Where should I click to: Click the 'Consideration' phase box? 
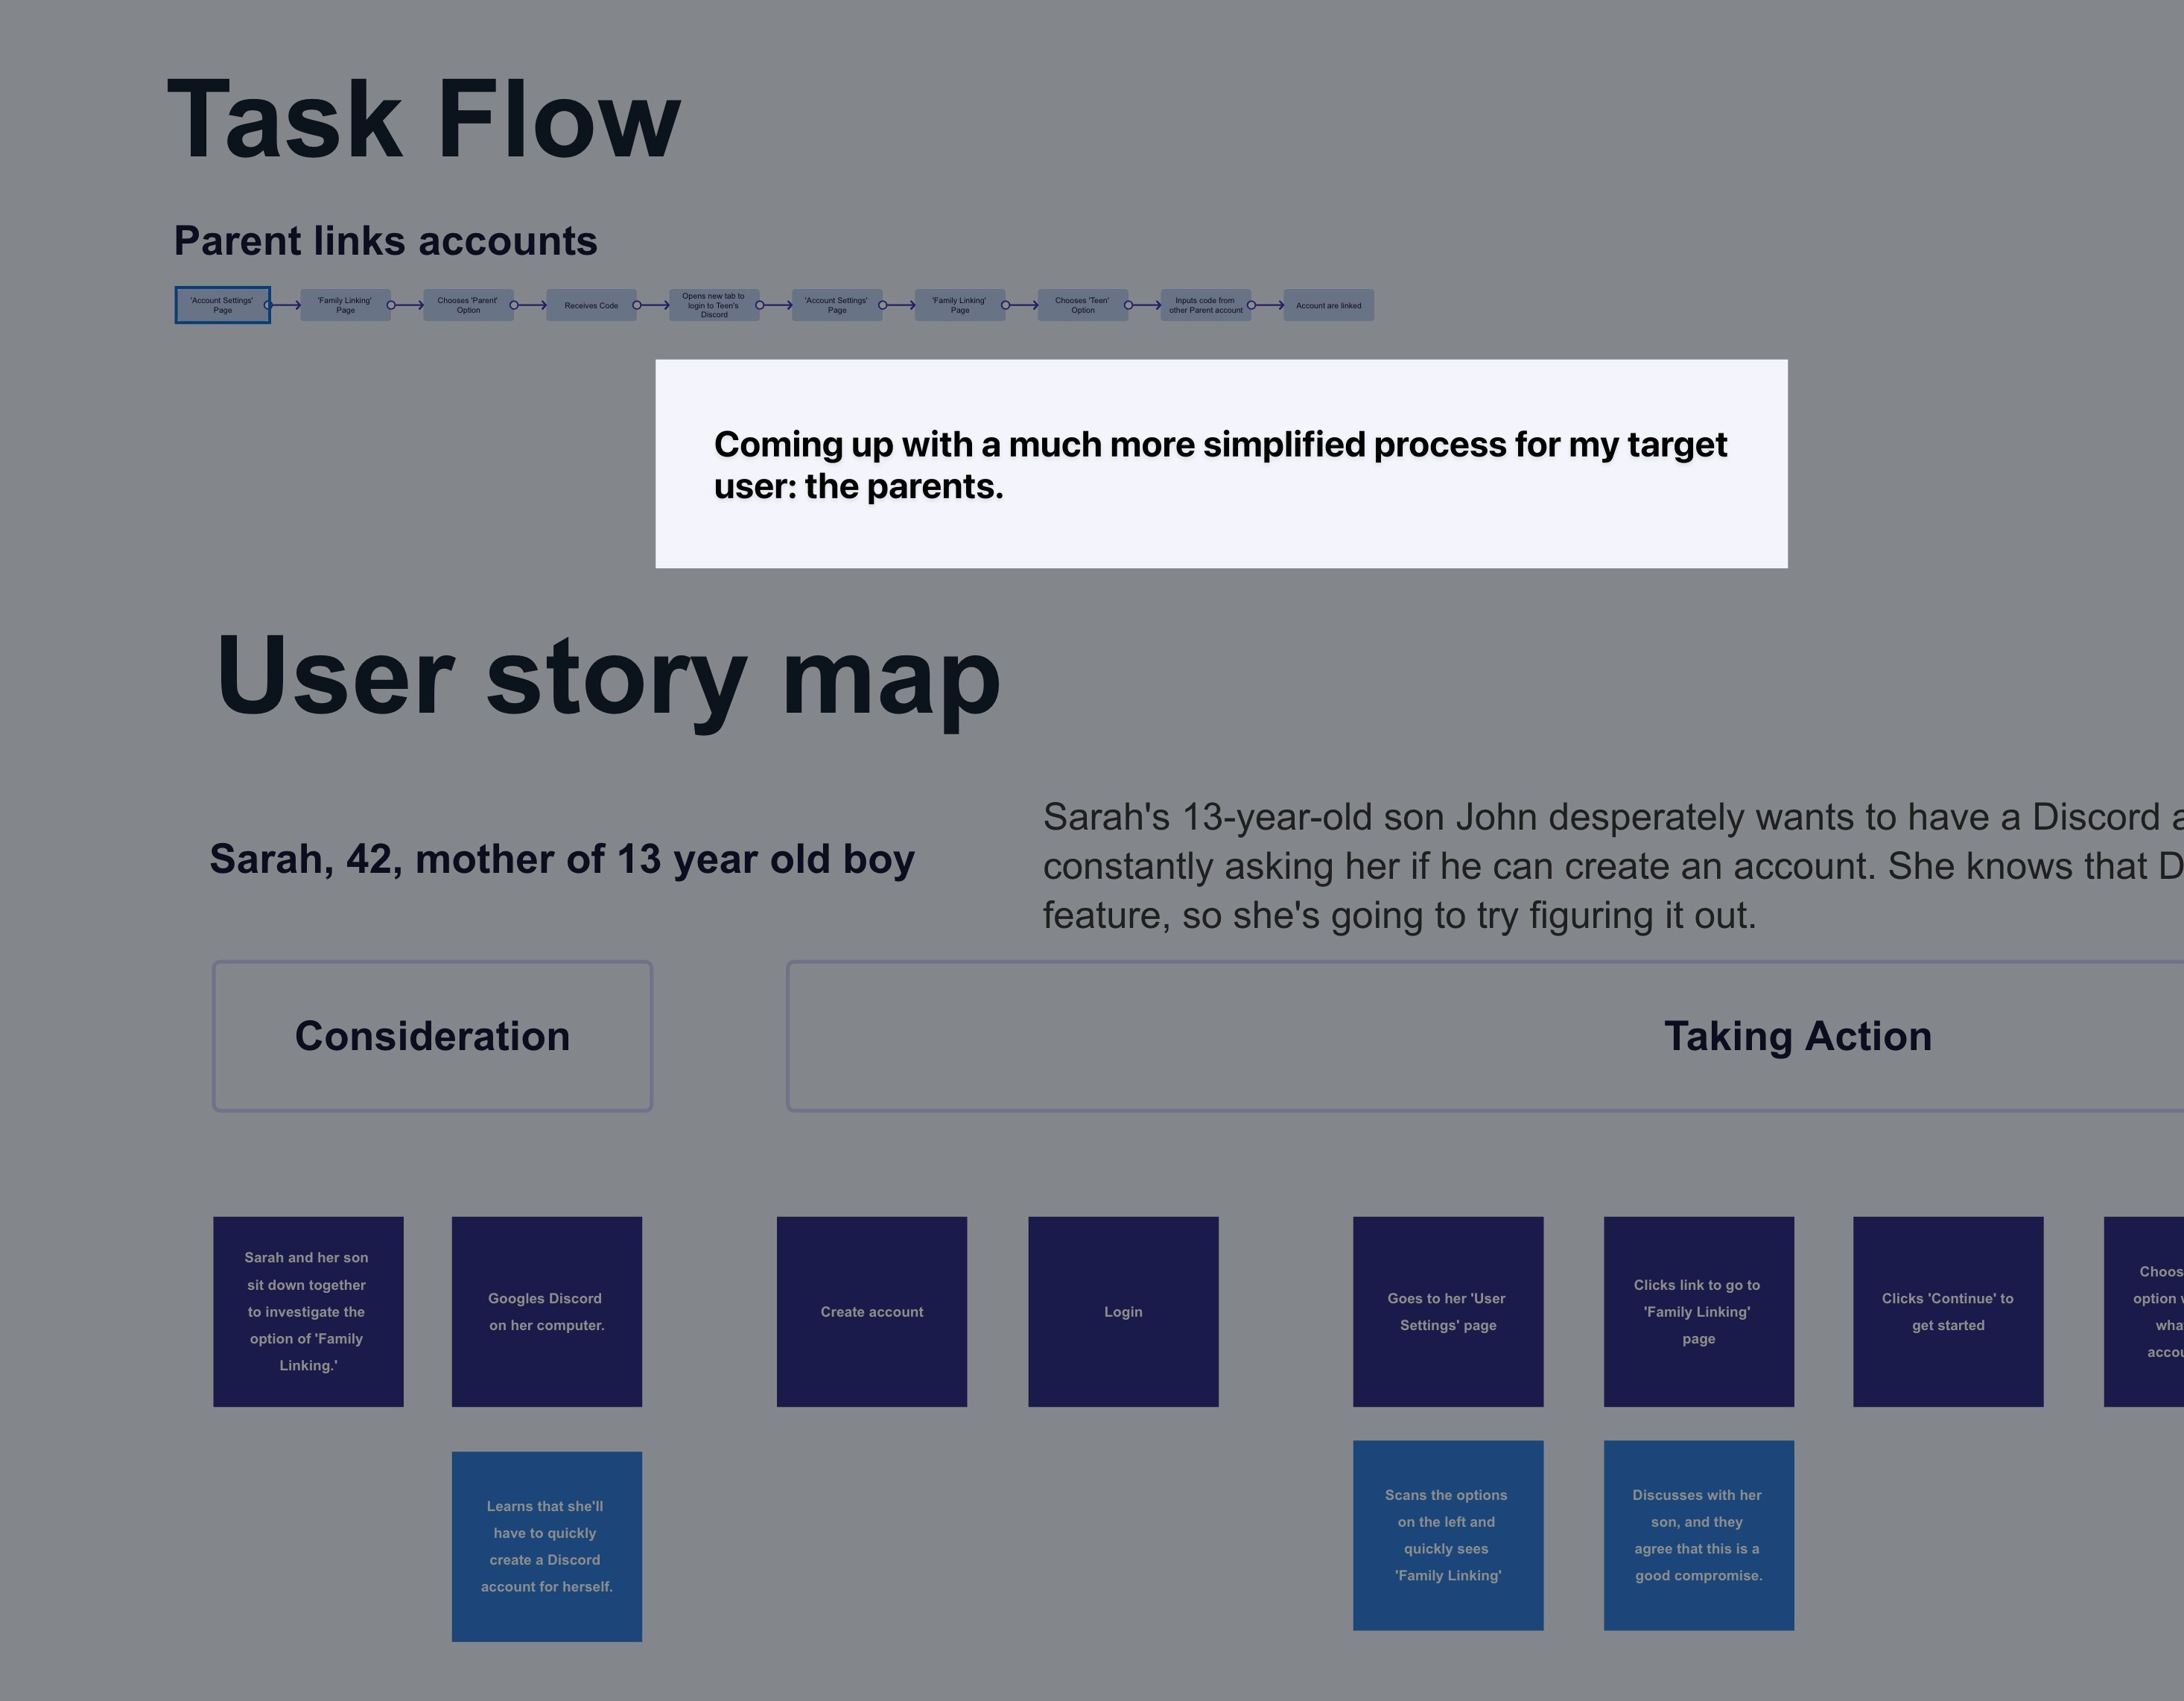(x=432, y=1036)
